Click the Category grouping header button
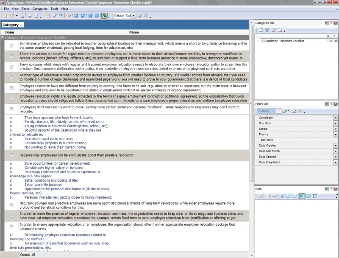 (13, 25)
